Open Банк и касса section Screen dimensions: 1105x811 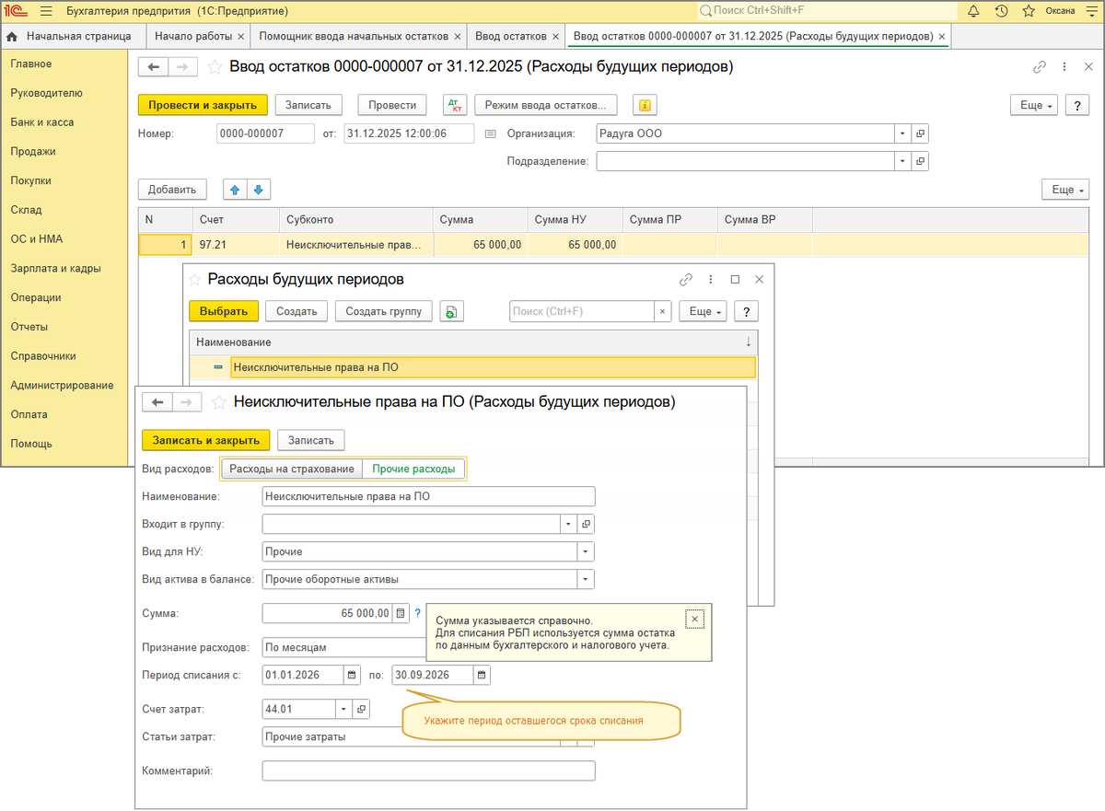tap(42, 122)
